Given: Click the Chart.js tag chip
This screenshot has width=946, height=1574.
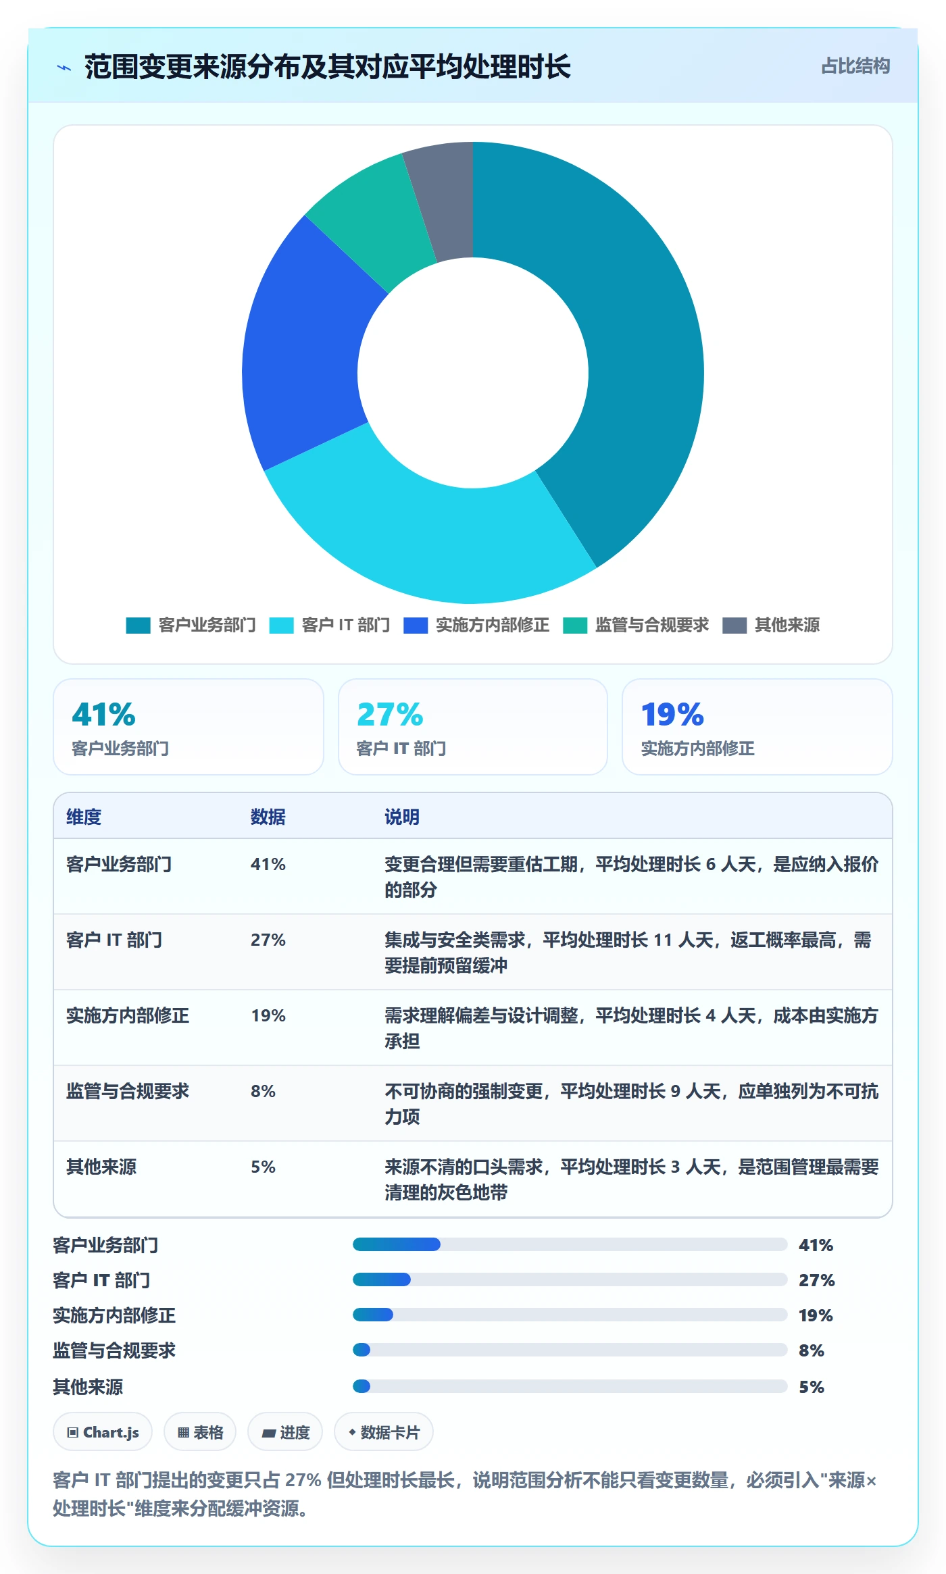Looking at the screenshot, I should point(103,1431).
